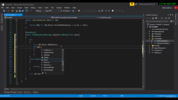Open the Error List tab

click(x=28, y=92)
